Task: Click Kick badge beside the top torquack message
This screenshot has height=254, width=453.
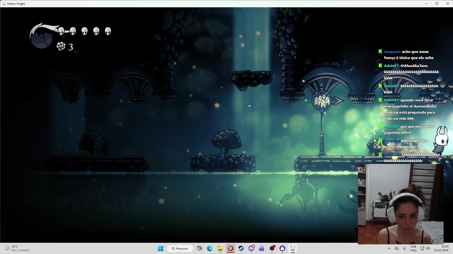Action: coord(380,52)
